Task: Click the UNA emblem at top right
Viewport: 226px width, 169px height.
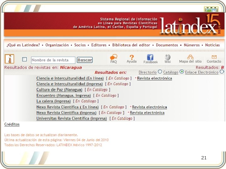Action: [211, 9]
